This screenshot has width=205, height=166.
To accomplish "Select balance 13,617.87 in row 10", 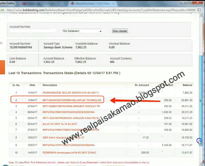I will (187, 153).
